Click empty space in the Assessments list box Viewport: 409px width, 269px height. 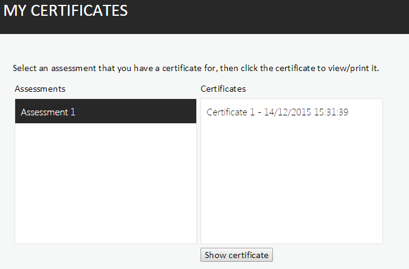106,182
